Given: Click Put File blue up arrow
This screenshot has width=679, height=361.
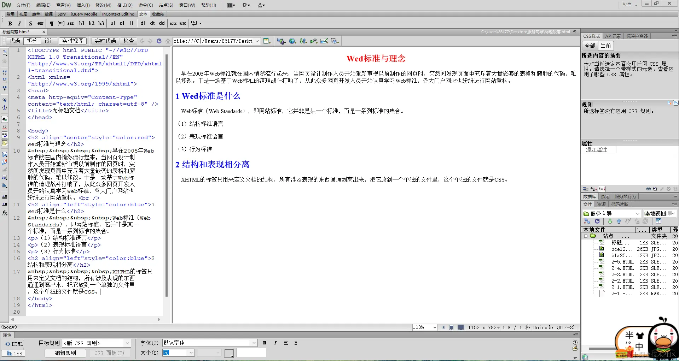Looking at the screenshot, I should tap(619, 221).
